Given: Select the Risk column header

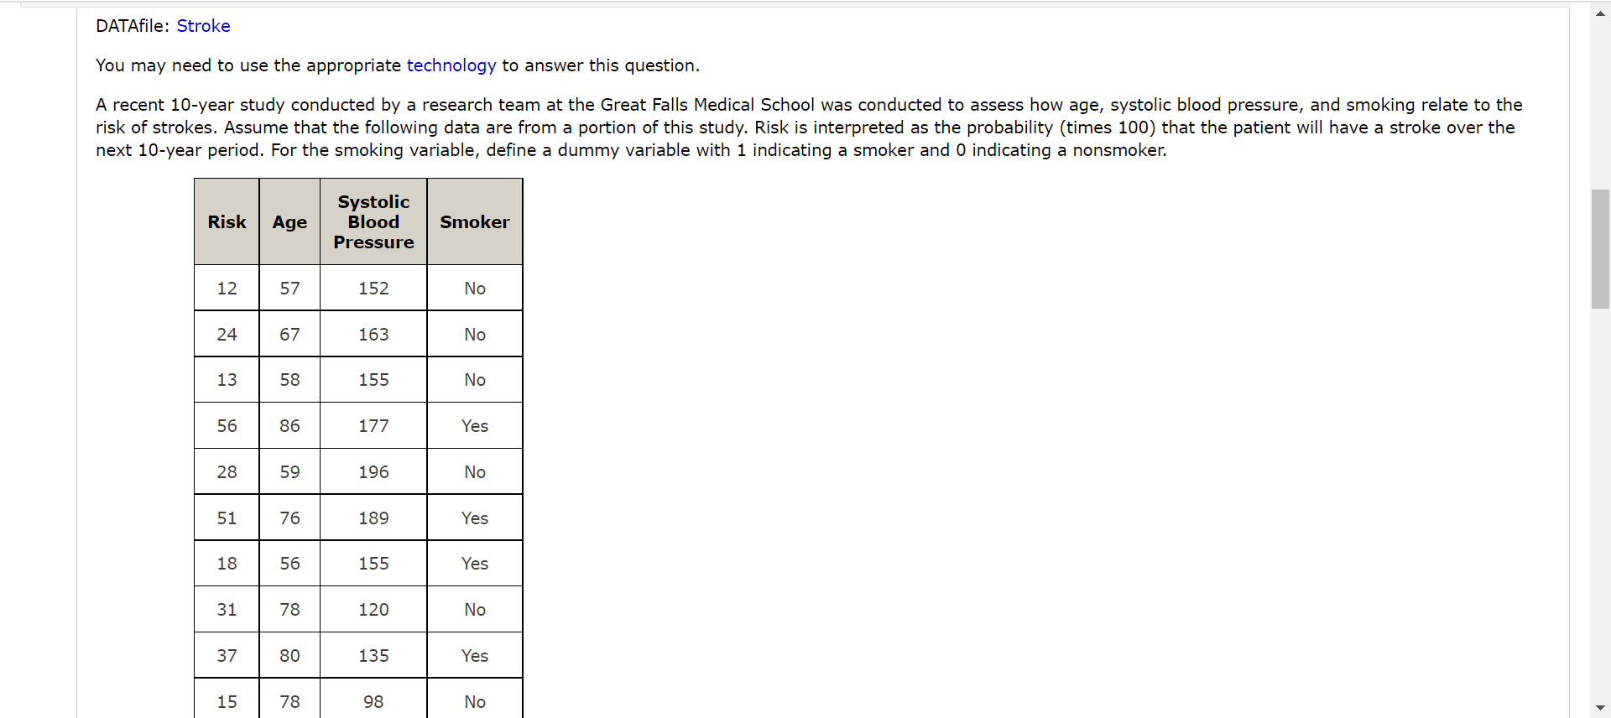Looking at the screenshot, I should pyautogui.click(x=226, y=221).
